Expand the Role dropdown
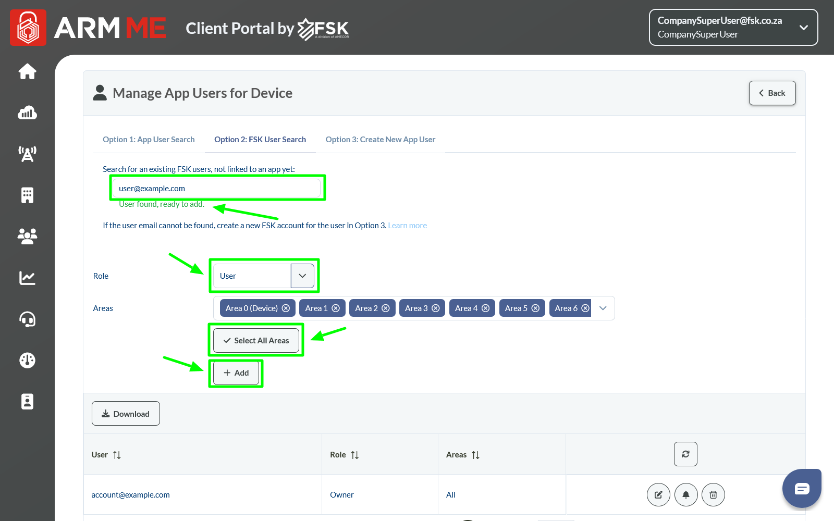This screenshot has width=834, height=521. pos(302,276)
